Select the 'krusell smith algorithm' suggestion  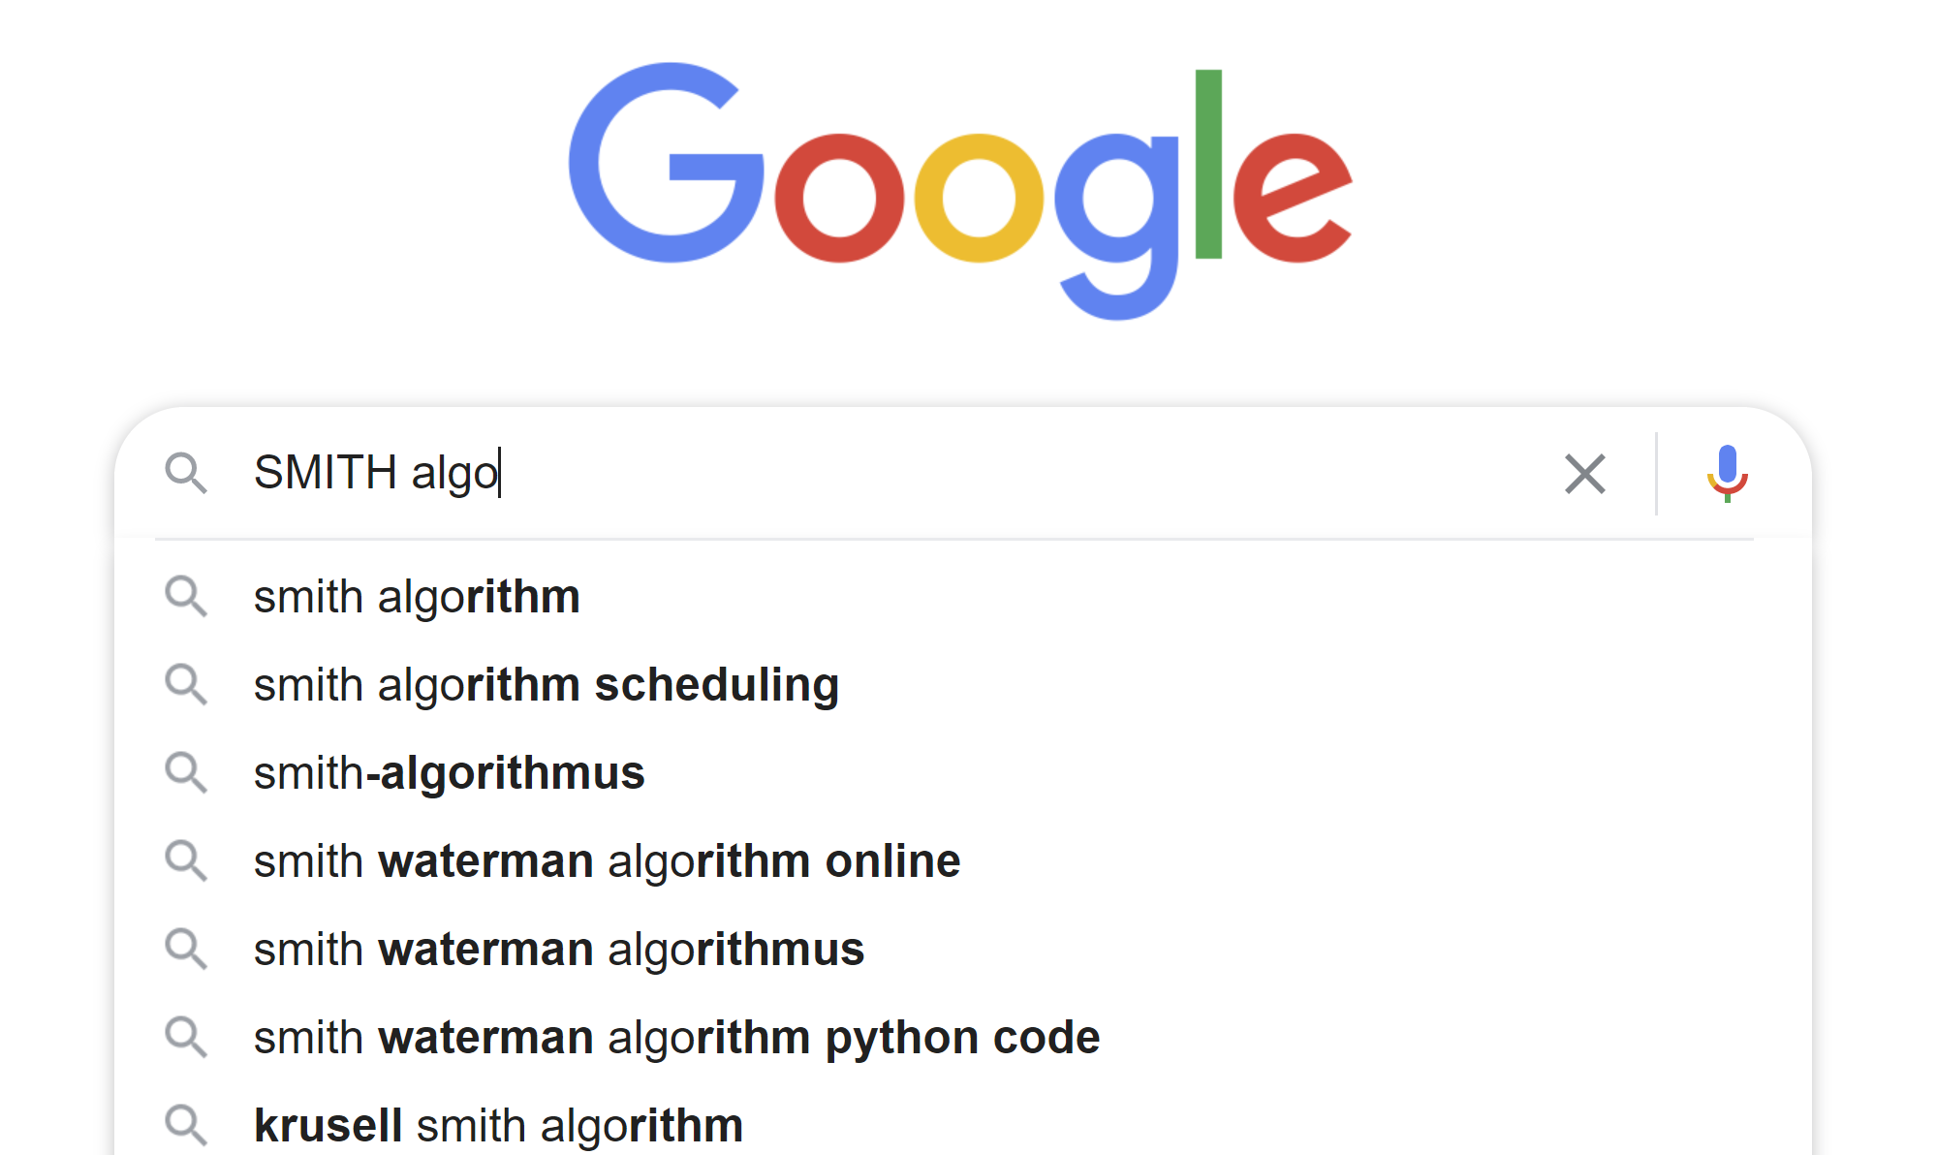pyautogui.click(x=497, y=1125)
